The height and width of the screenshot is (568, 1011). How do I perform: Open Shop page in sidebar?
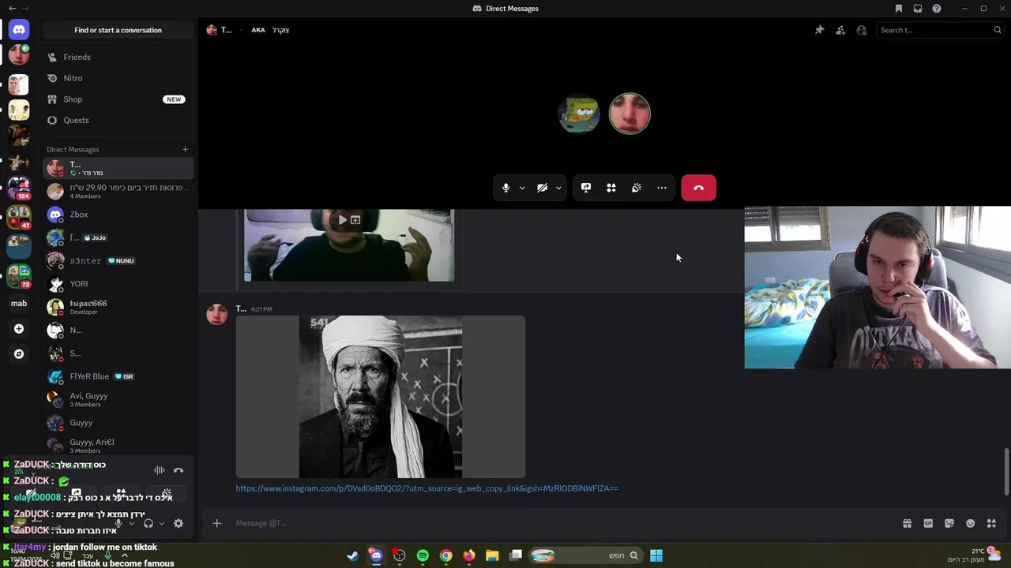point(118,99)
